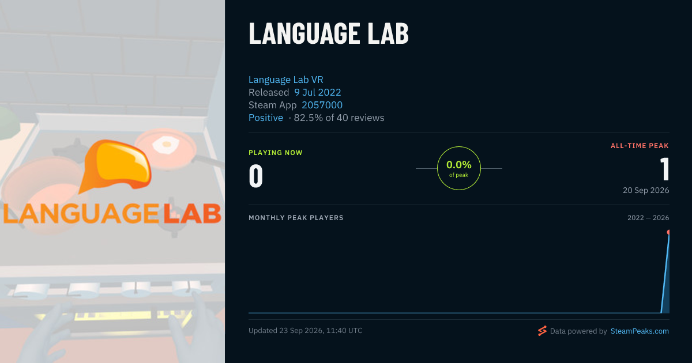Open the Language Lab VR developer link
This screenshot has height=363, width=692.
click(286, 80)
